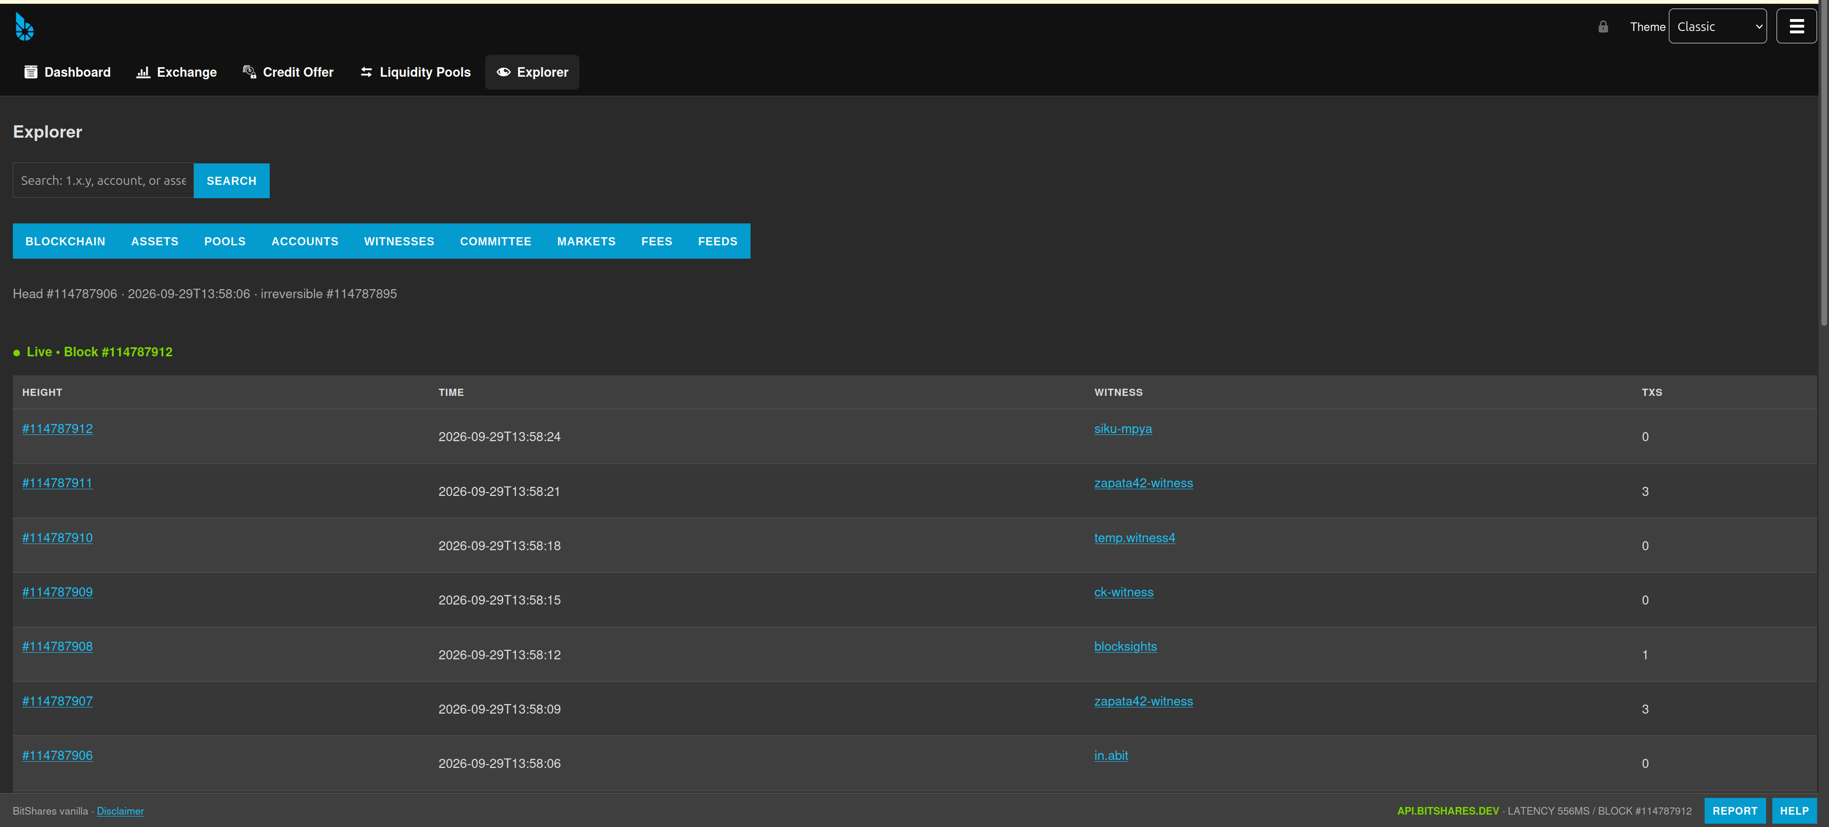The height and width of the screenshot is (827, 1829).
Task: Open block #114787908 link
Action: click(x=58, y=647)
